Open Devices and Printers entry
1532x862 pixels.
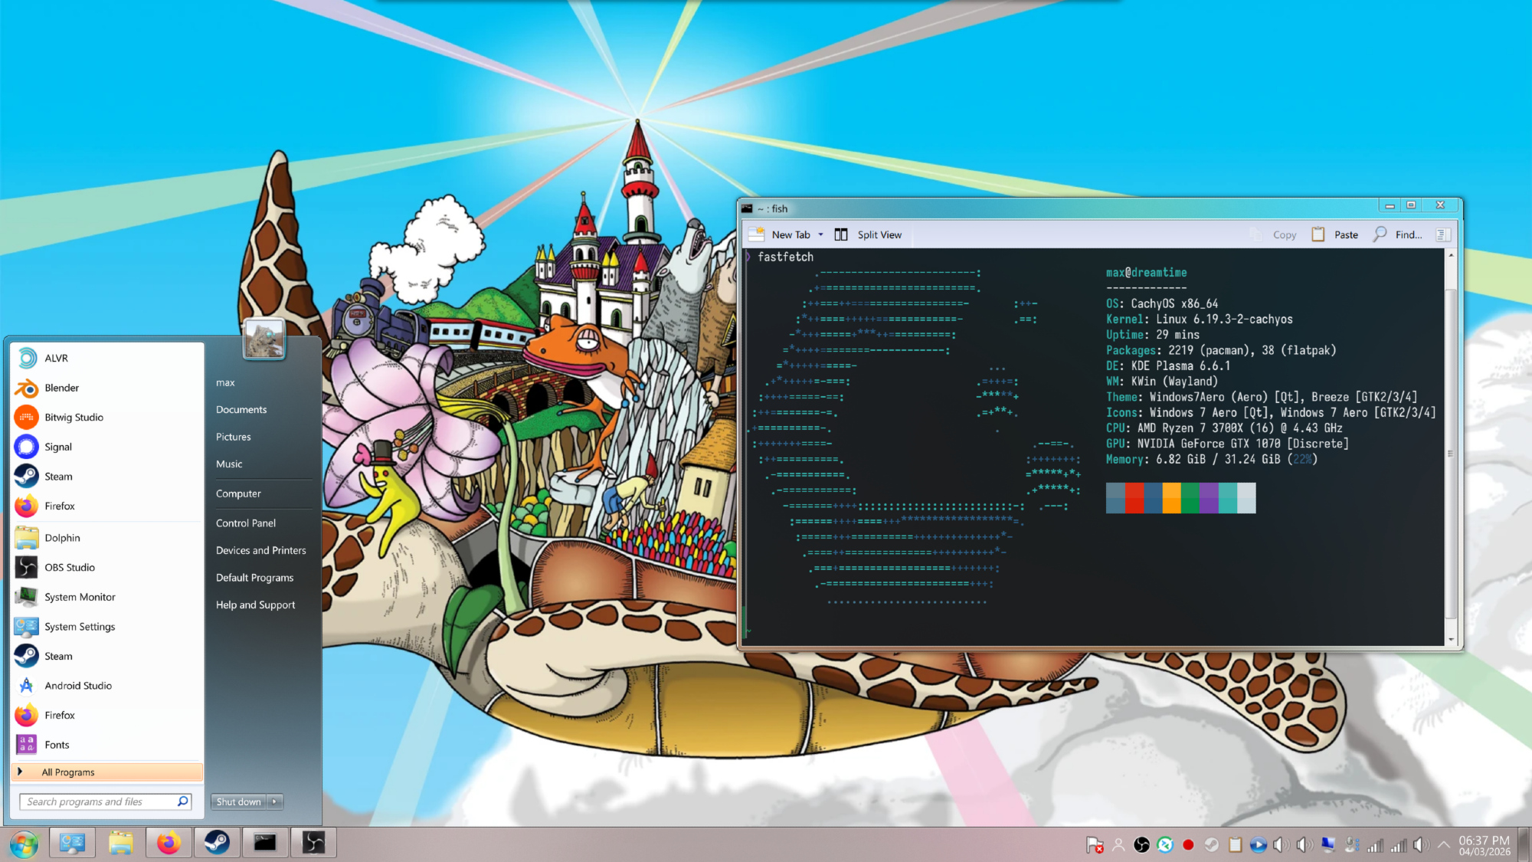260,550
